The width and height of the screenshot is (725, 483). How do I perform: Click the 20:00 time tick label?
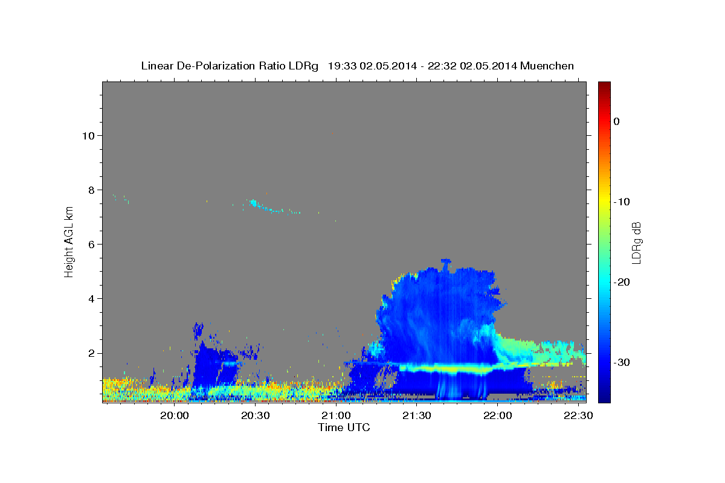click(175, 415)
